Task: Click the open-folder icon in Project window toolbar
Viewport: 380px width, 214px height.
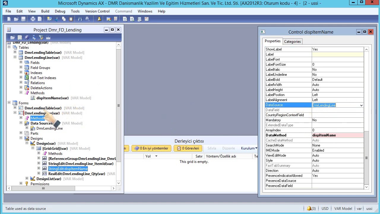Action: click(12, 37)
